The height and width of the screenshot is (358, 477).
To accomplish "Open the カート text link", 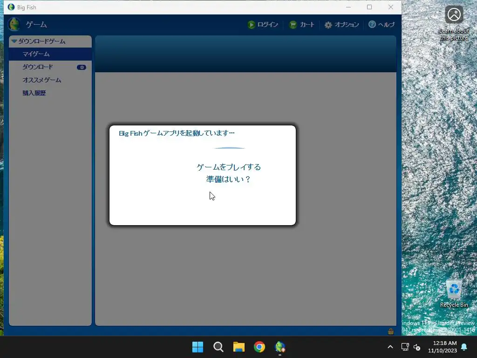I will click(307, 25).
